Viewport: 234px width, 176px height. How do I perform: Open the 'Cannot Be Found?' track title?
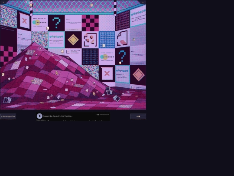pyautogui.click(x=58, y=116)
